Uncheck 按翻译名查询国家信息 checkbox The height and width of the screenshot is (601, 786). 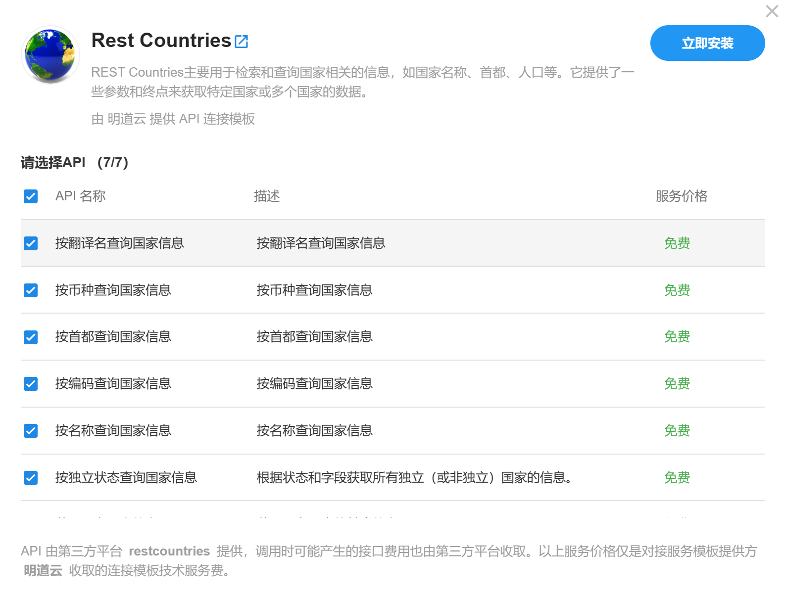[31, 243]
